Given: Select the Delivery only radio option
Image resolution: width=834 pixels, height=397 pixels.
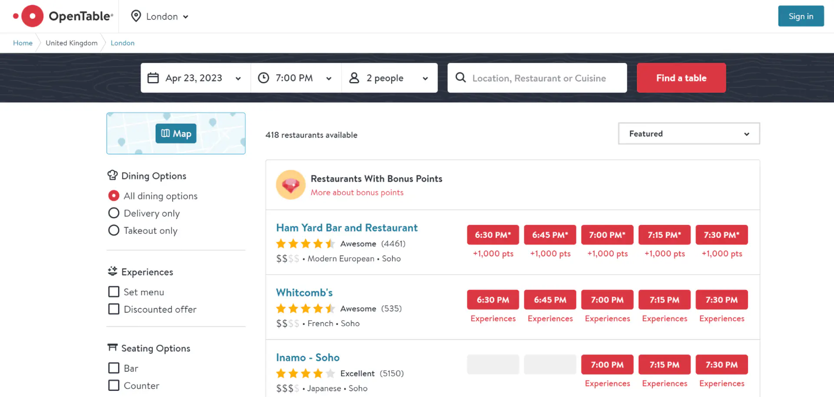Looking at the screenshot, I should click(x=114, y=213).
